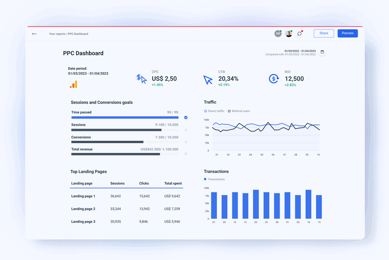Screen dimensions: 389x260
Task: Click the CTR cursor arrow icon
Action: pos(208,80)
